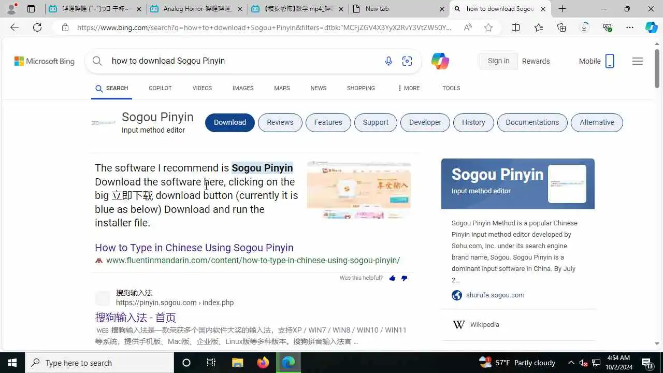The width and height of the screenshot is (663, 373).
Task: Click the search magnifier icon in Bing box
Action: point(97,61)
